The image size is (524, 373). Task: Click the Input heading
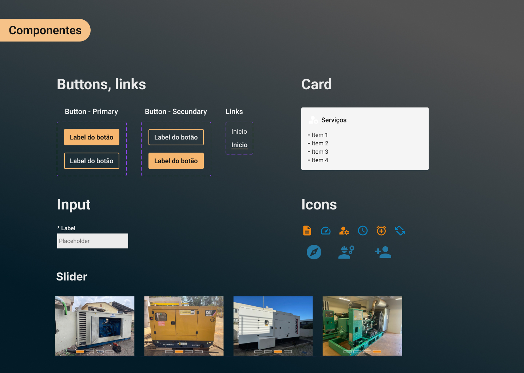[74, 205]
